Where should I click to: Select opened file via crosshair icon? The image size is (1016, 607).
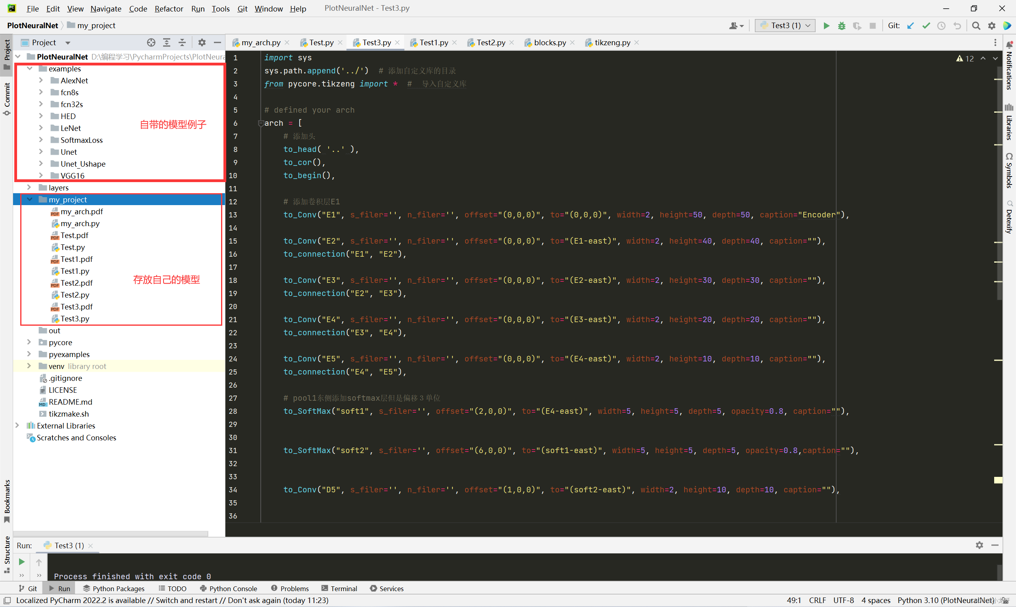coord(151,42)
